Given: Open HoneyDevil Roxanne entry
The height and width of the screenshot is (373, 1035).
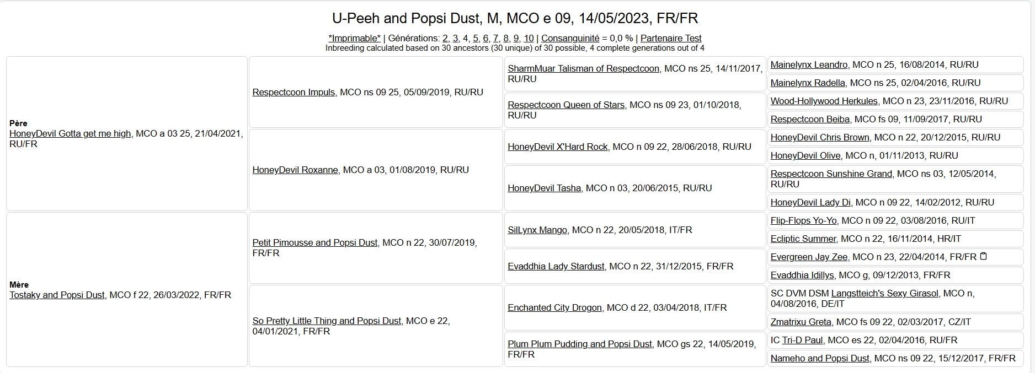Looking at the screenshot, I should pos(295,170).
